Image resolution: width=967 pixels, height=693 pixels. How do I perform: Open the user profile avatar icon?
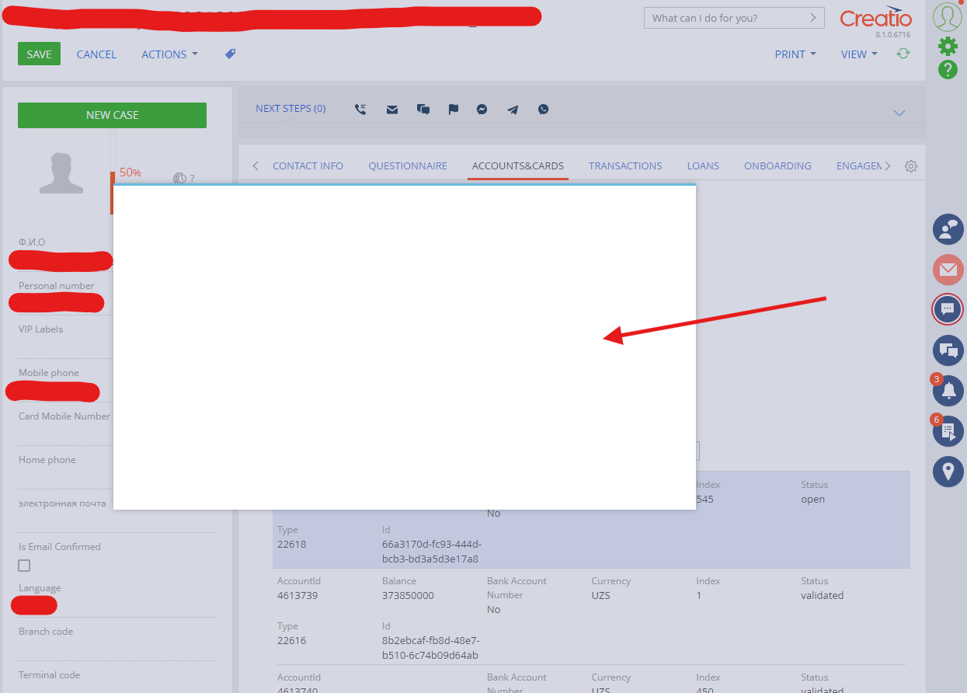point(948,16)
